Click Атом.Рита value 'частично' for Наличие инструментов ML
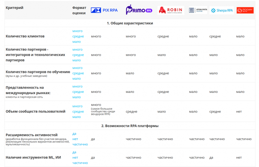Screen dimensions: 259x167 tap(197, 158)
